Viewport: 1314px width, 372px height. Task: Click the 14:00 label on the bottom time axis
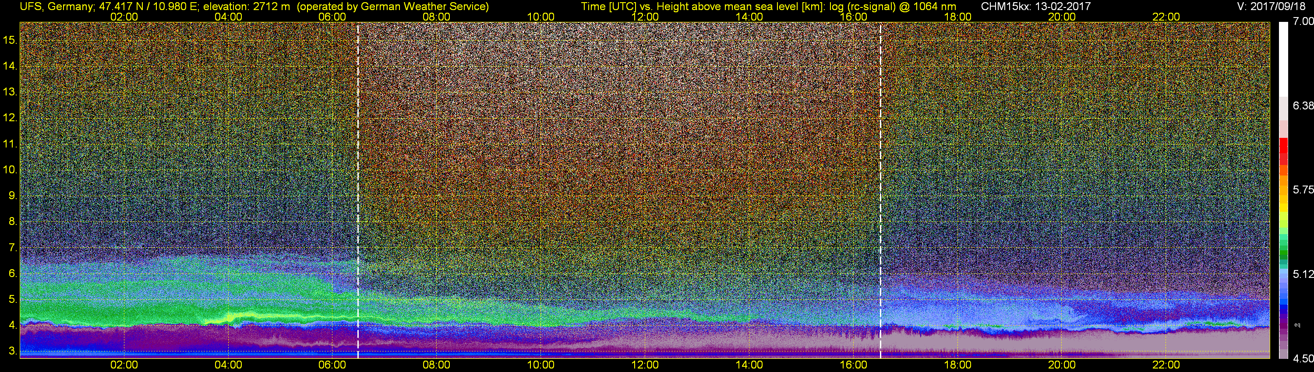coord(749,365)
